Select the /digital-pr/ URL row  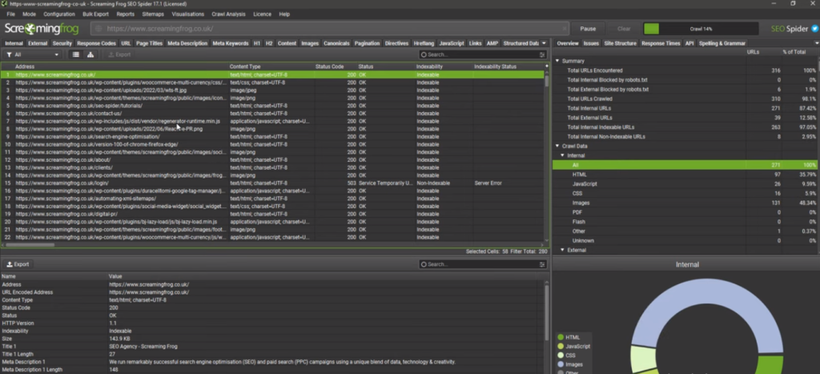(x=272, y=214)
